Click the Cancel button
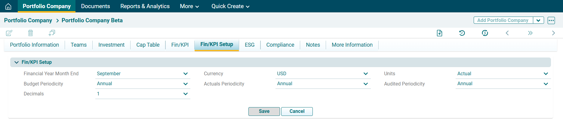The height and width of the screenshot is (121, 563). point(297,111)
